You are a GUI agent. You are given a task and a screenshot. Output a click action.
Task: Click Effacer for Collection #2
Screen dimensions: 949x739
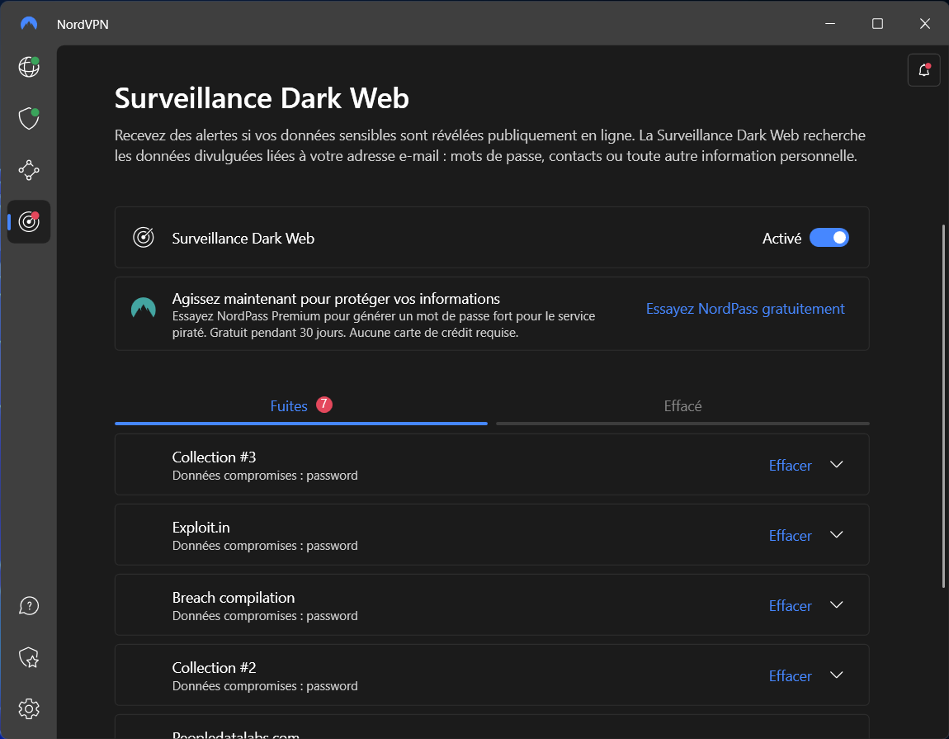click(790, 676)
